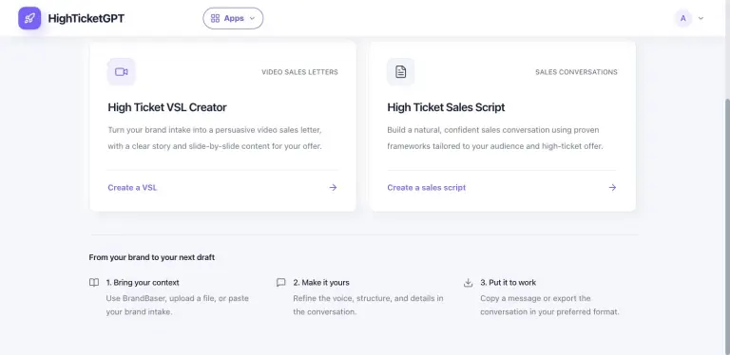Screen dimensions: 730x355
Task: Click the From your brand to your next draft heading
Action: click(x=152, y=257)
